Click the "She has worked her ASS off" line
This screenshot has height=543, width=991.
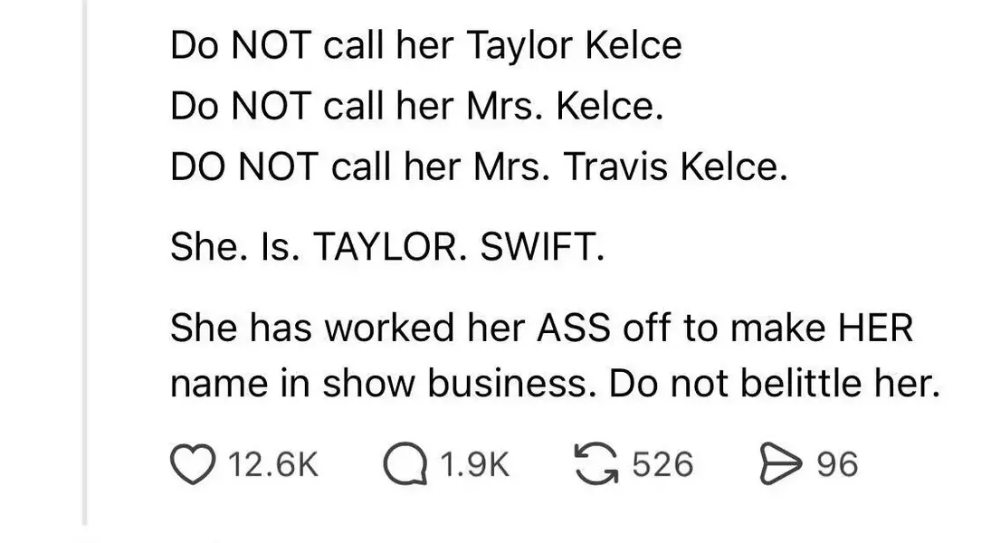[x=541, y=328]
